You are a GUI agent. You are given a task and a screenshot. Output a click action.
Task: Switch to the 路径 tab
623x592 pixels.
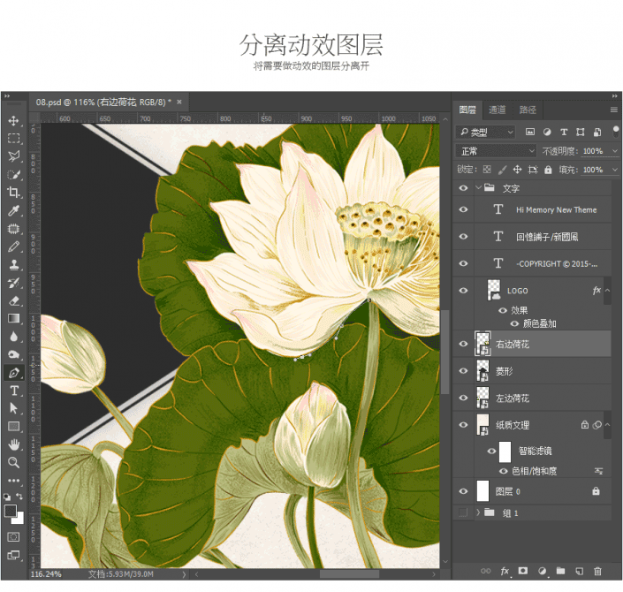(x=528, y=110)
